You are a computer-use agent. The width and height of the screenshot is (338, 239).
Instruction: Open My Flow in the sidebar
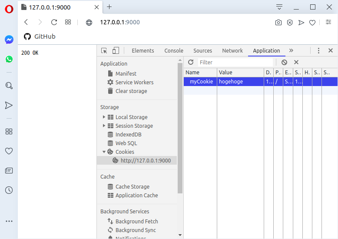pyautogui.click(x=9, y=105)
